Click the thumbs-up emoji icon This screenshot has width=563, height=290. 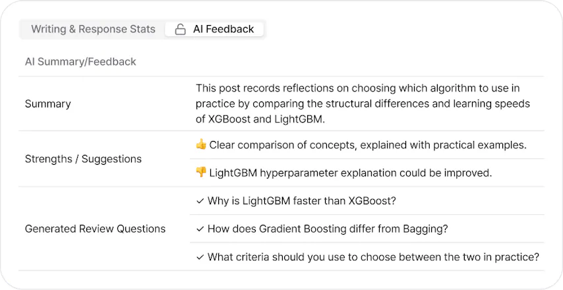tap(201, 144)
